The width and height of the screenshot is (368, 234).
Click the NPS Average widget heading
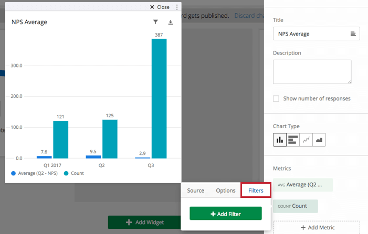(29, 22)
